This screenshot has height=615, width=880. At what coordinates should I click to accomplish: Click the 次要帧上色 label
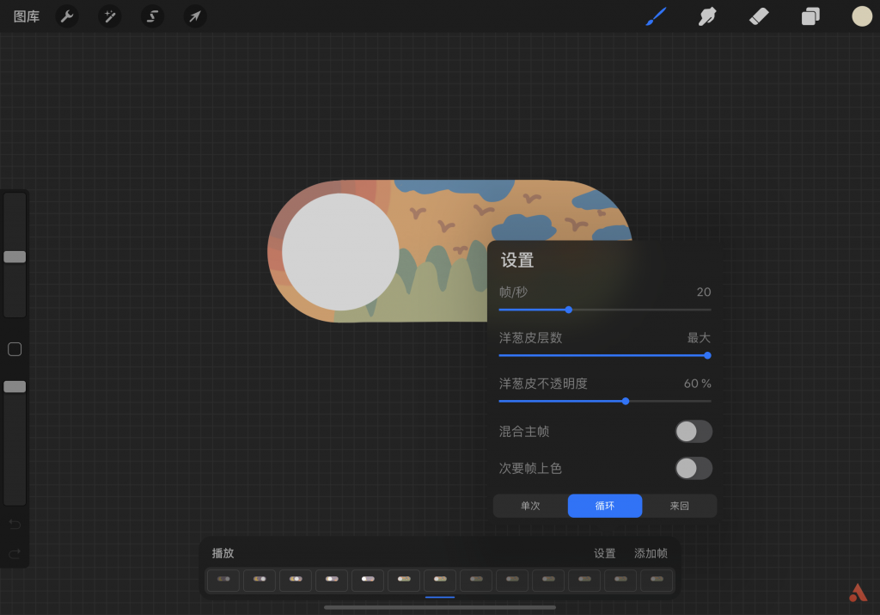[x=530, y=469]
